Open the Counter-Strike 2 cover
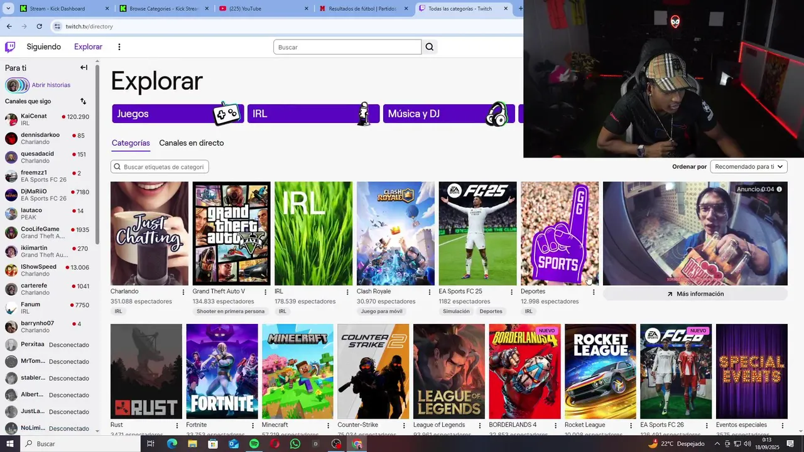Screen dimensions: 804x452 373,371
